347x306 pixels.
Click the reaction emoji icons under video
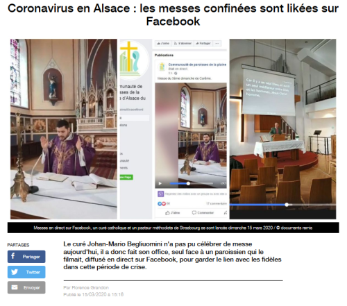(x=162, y=204)
